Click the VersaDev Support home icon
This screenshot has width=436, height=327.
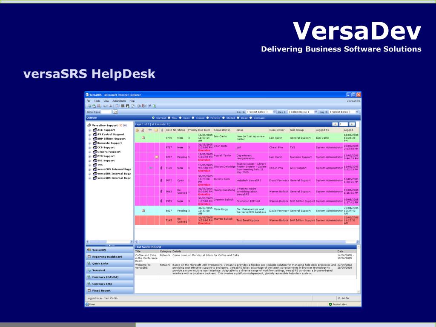[89, 125]
